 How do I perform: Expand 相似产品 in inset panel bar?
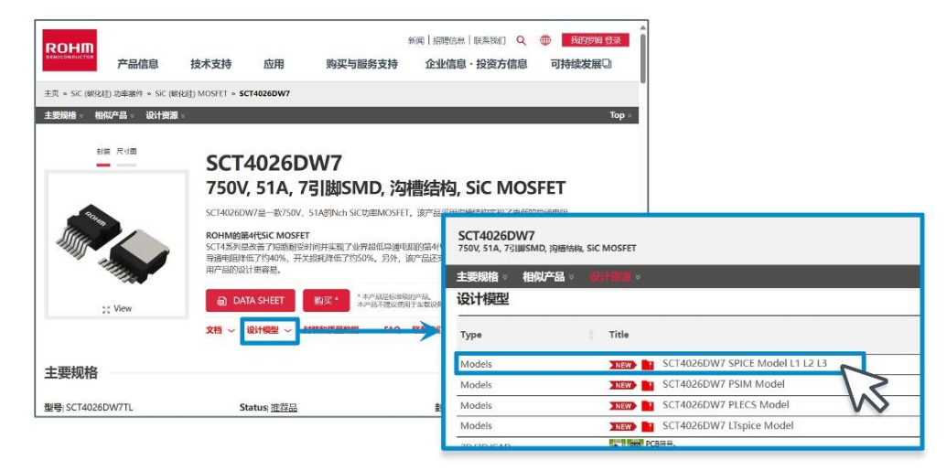(548, 277)
